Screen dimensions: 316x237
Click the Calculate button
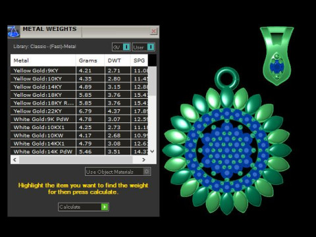[84, 207]
